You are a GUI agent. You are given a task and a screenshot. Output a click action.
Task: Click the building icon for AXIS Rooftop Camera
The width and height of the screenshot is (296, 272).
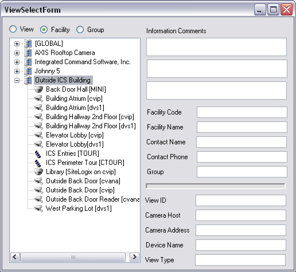tap(28, 53)
